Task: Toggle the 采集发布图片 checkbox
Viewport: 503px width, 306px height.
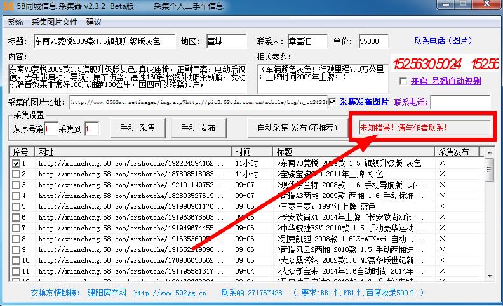Action: coord(333,102)
